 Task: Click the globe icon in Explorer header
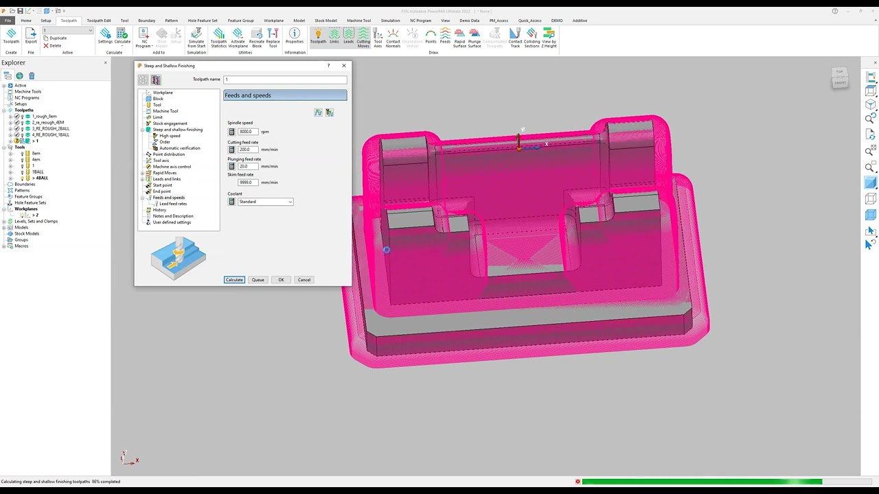pyautogui.click(x=19, y=75)
